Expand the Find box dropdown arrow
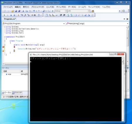The height and width of the screenshot is (124, 132). coord(120,11)
